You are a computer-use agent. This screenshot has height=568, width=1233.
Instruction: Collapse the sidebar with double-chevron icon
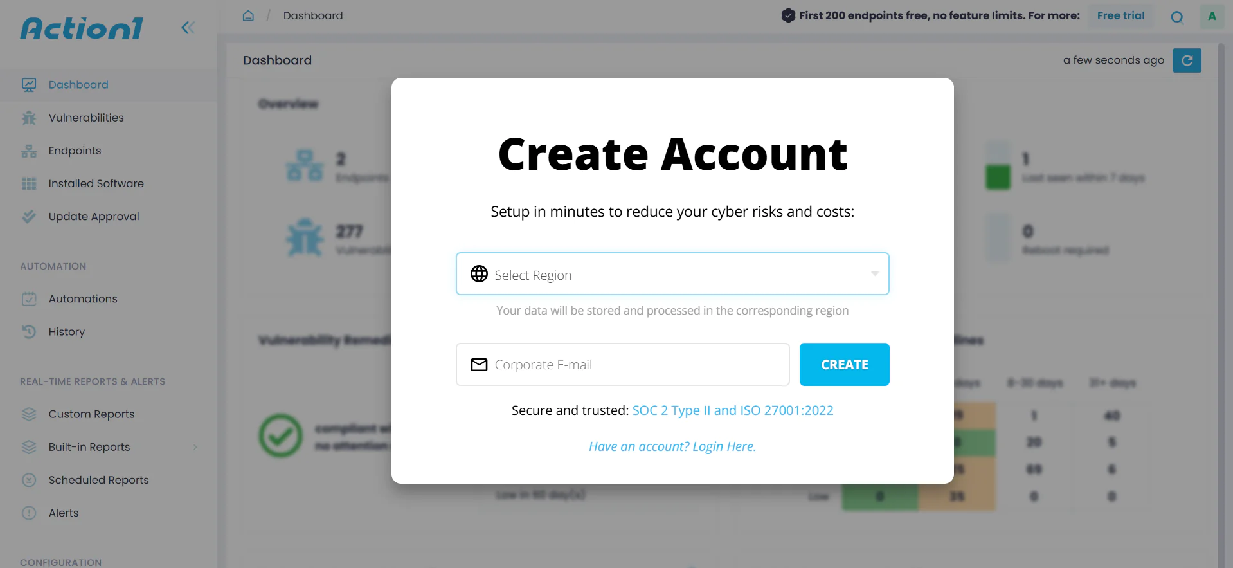pos(188,28)
